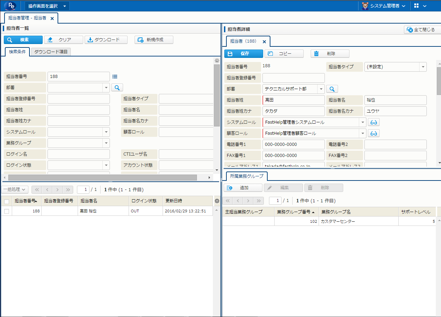Image resolution: width=441 pixels, height=317 pixels.
Task: Expand the 操作画面を選択 dropdown
Action: [x=47, y=6]
